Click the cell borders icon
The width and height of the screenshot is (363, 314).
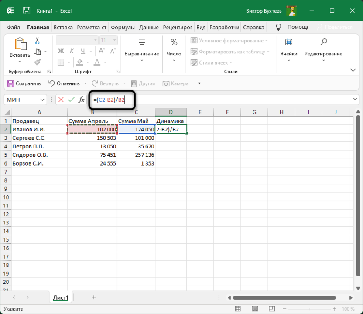(61, 62)
